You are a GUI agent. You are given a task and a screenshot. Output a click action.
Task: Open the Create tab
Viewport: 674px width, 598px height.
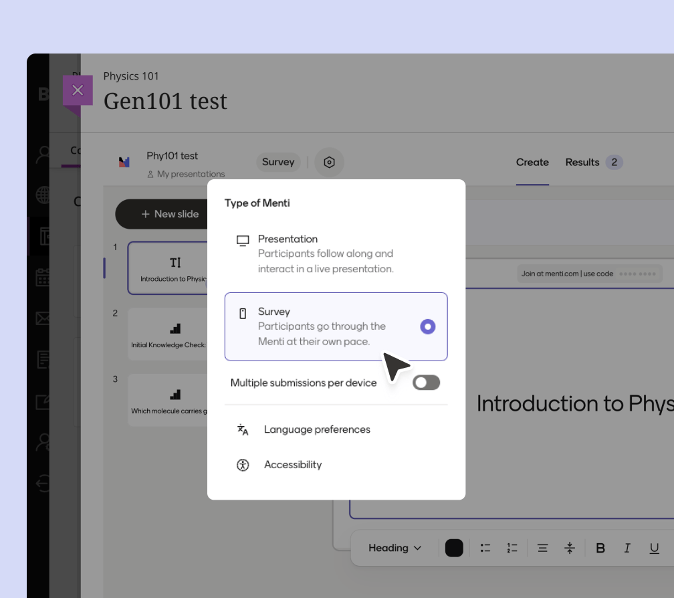[x=532, y=162]
